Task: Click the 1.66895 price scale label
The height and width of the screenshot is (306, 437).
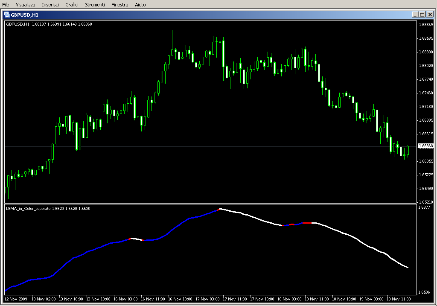Action: [426, 120]
